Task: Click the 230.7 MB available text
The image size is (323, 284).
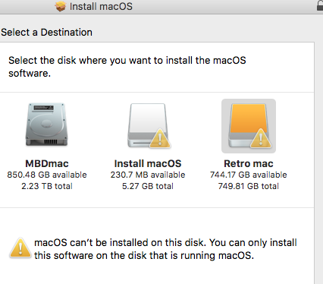Action: click(x=148, y=175)
